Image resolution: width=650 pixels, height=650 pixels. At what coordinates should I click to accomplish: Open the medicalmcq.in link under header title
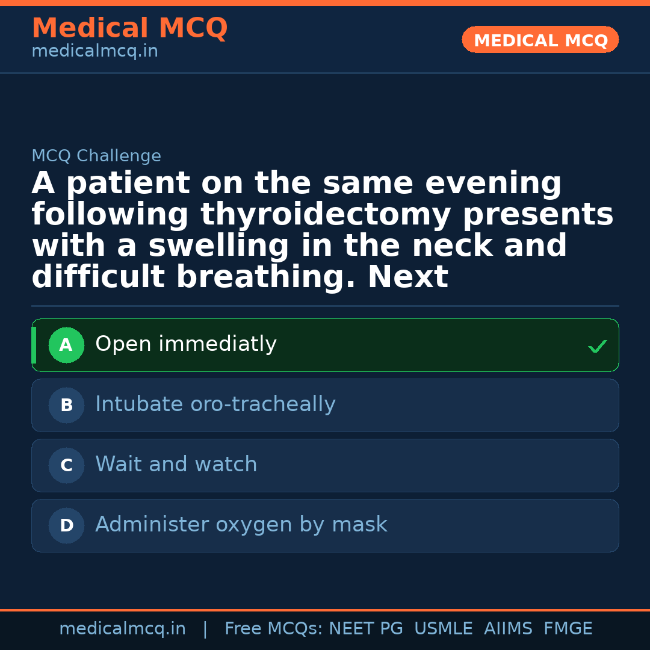[x=94, y=52]
